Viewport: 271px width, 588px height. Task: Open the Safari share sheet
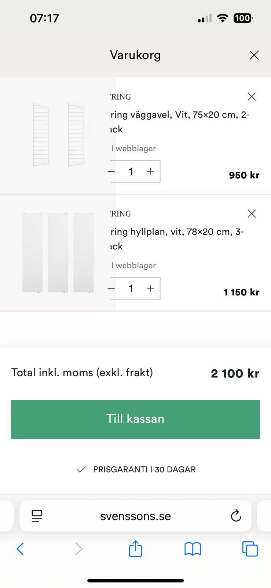click(135, 549)
